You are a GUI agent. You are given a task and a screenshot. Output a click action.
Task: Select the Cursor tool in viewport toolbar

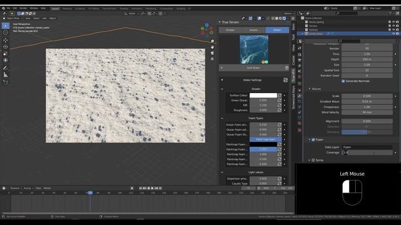pos(6,32)
